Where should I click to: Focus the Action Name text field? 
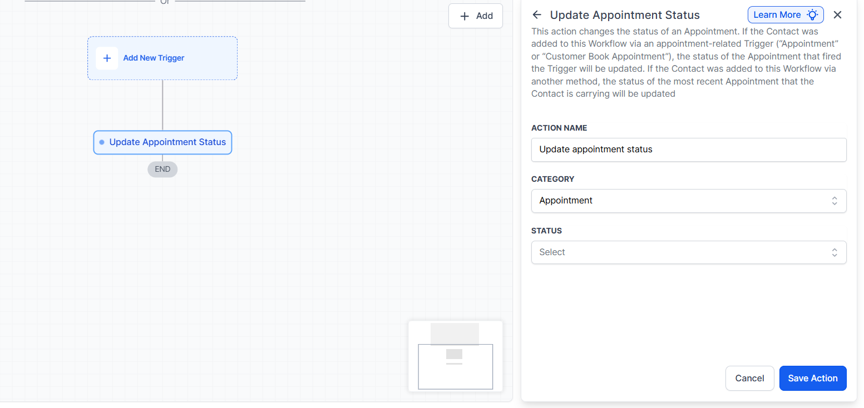point(688,150)
